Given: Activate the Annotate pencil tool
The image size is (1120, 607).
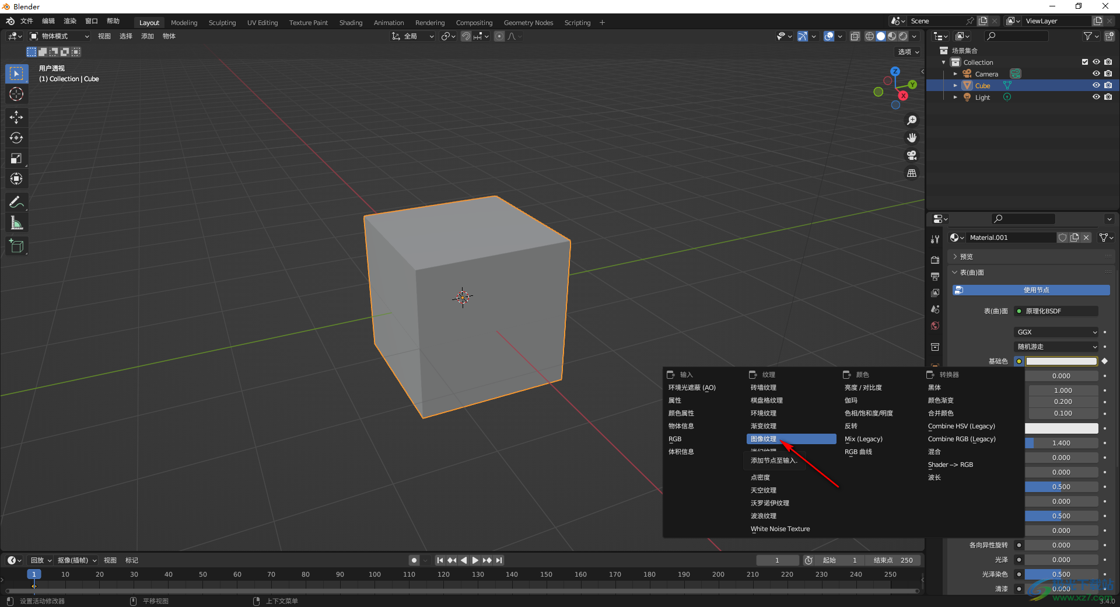Looking at the screenshot, I should (x=16, y=203).
